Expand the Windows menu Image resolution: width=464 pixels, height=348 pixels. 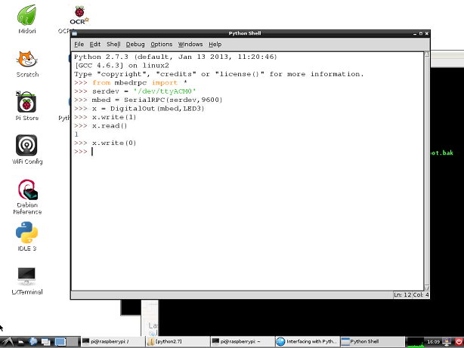190,45
